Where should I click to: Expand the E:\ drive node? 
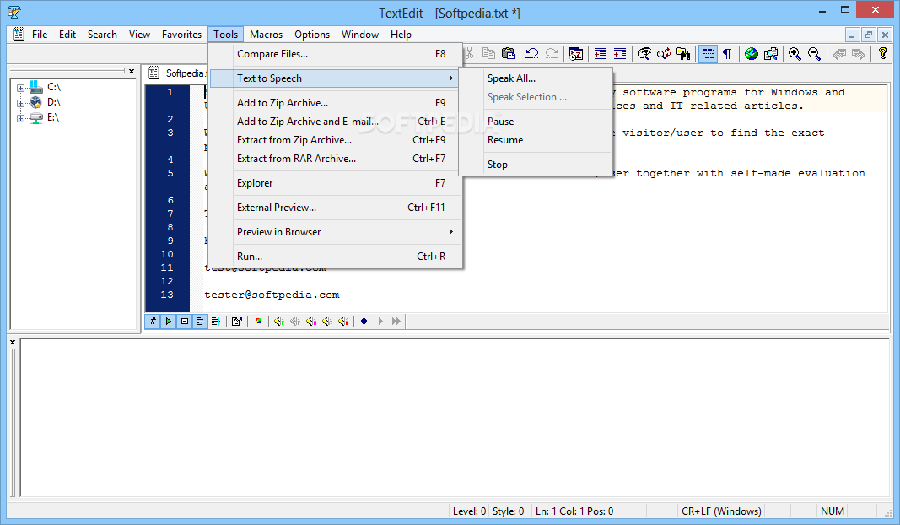click(x=20, y=118)
